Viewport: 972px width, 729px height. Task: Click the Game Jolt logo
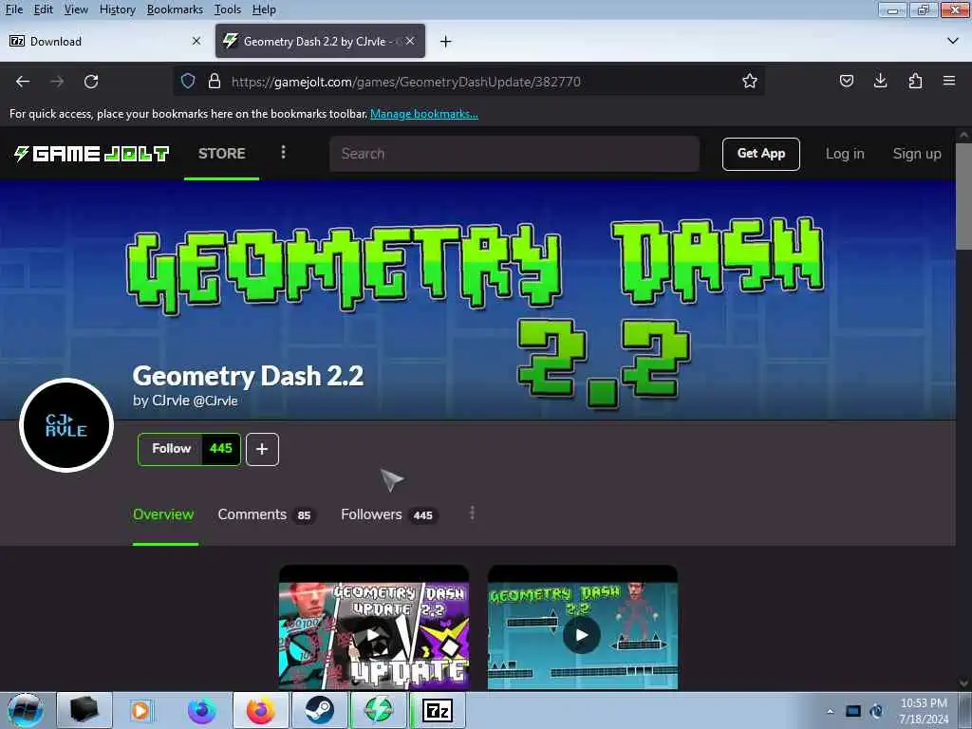pyautogui.click(x=91, y=153)
